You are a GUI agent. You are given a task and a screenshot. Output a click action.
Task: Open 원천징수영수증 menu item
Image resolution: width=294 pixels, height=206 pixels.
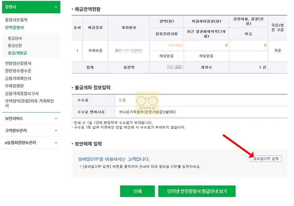18,71
